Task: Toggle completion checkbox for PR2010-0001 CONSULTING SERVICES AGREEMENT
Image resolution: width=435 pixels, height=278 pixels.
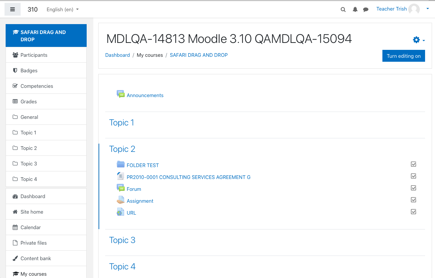Action: pyautogui.click(x=413, y=176)
